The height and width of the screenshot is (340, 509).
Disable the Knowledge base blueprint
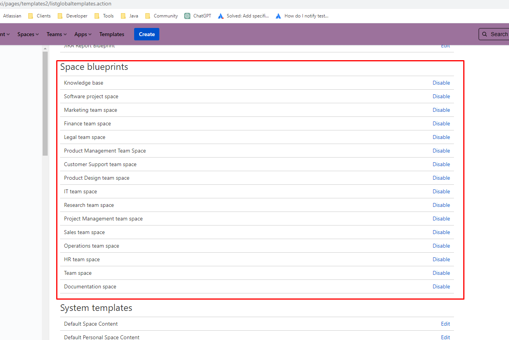pyautogui.click(x=441, y=83)
